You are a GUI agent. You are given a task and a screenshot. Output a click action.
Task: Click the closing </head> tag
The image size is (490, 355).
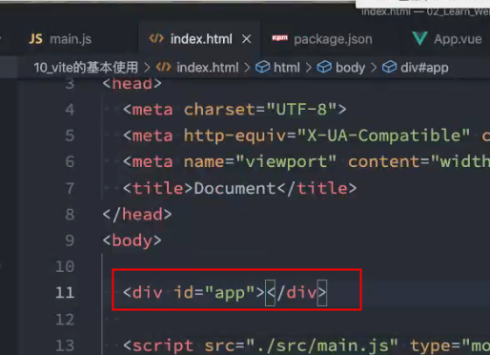137,214
